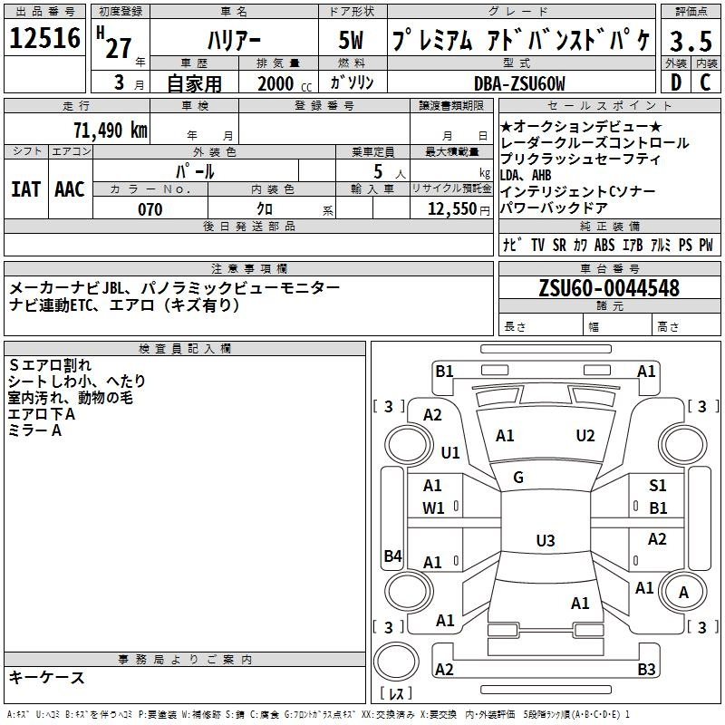Select interior color クロ
The image size is (725, 725).
click(265, 209)
